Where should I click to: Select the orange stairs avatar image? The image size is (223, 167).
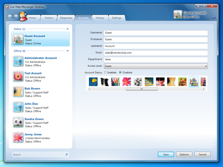pos(149,82)
